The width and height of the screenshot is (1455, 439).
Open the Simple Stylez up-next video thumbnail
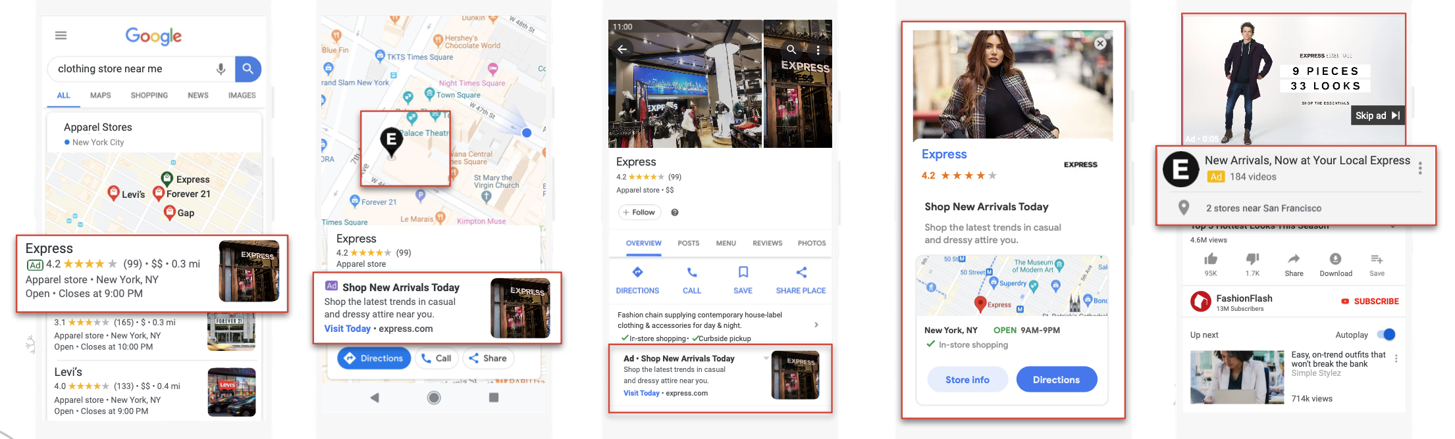(x=1237, y=377)
